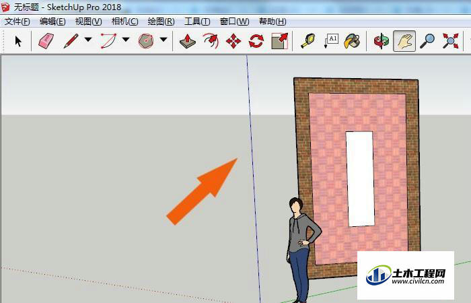Activate the Push/Pull tool
471x303 pixels.
(x=188, y=41)
